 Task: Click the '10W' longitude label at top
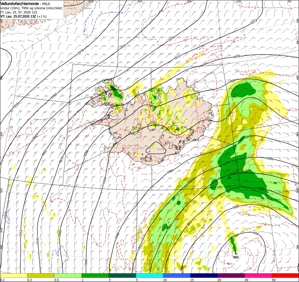pyautogui.click(x=239, y=1)
